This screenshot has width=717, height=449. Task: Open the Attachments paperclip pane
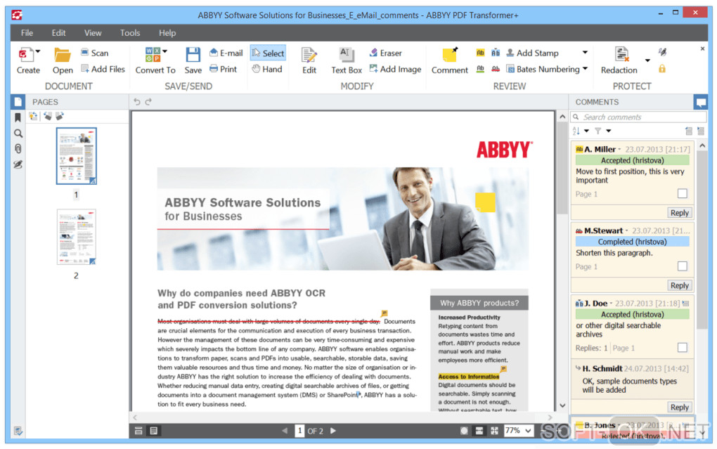click(x=18, y=149)
